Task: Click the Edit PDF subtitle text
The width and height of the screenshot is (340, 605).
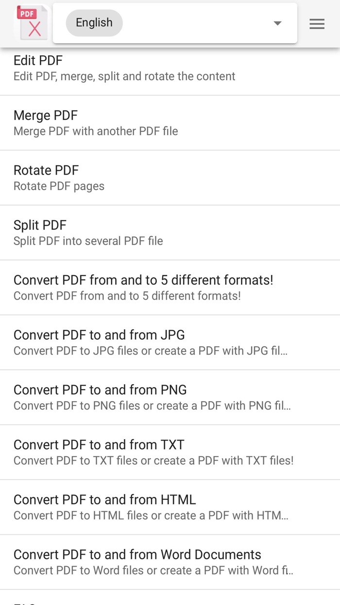Action: [124, 76]
